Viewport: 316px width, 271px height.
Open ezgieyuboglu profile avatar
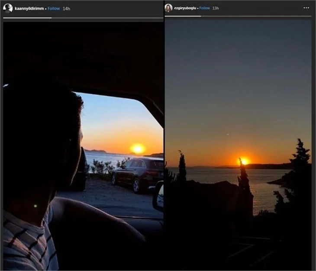tap(168, 8)
